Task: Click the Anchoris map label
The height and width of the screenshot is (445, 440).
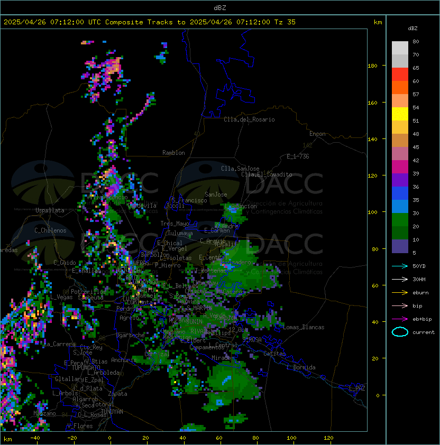Action: [124, 360]
